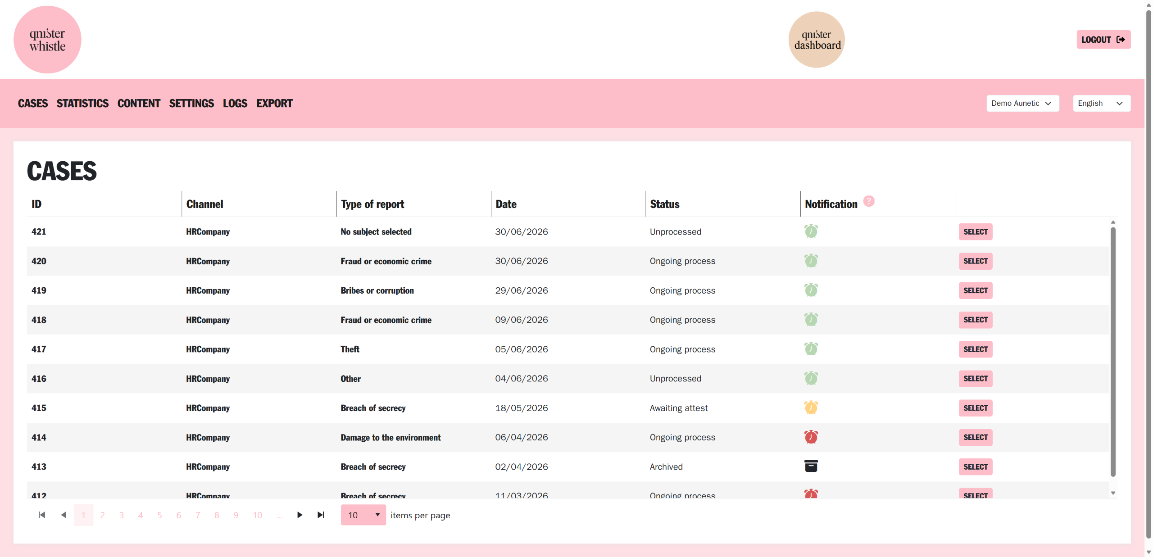
Task: Go to page 4 of cases
Action: point(141,515)
